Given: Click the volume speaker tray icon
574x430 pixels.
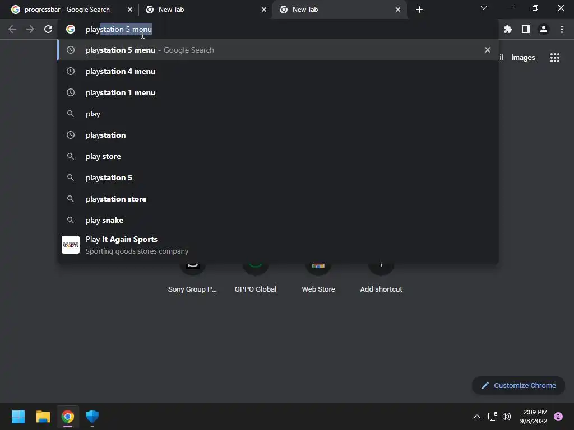Looking at the screenshot, I should [x=506, y=417].
